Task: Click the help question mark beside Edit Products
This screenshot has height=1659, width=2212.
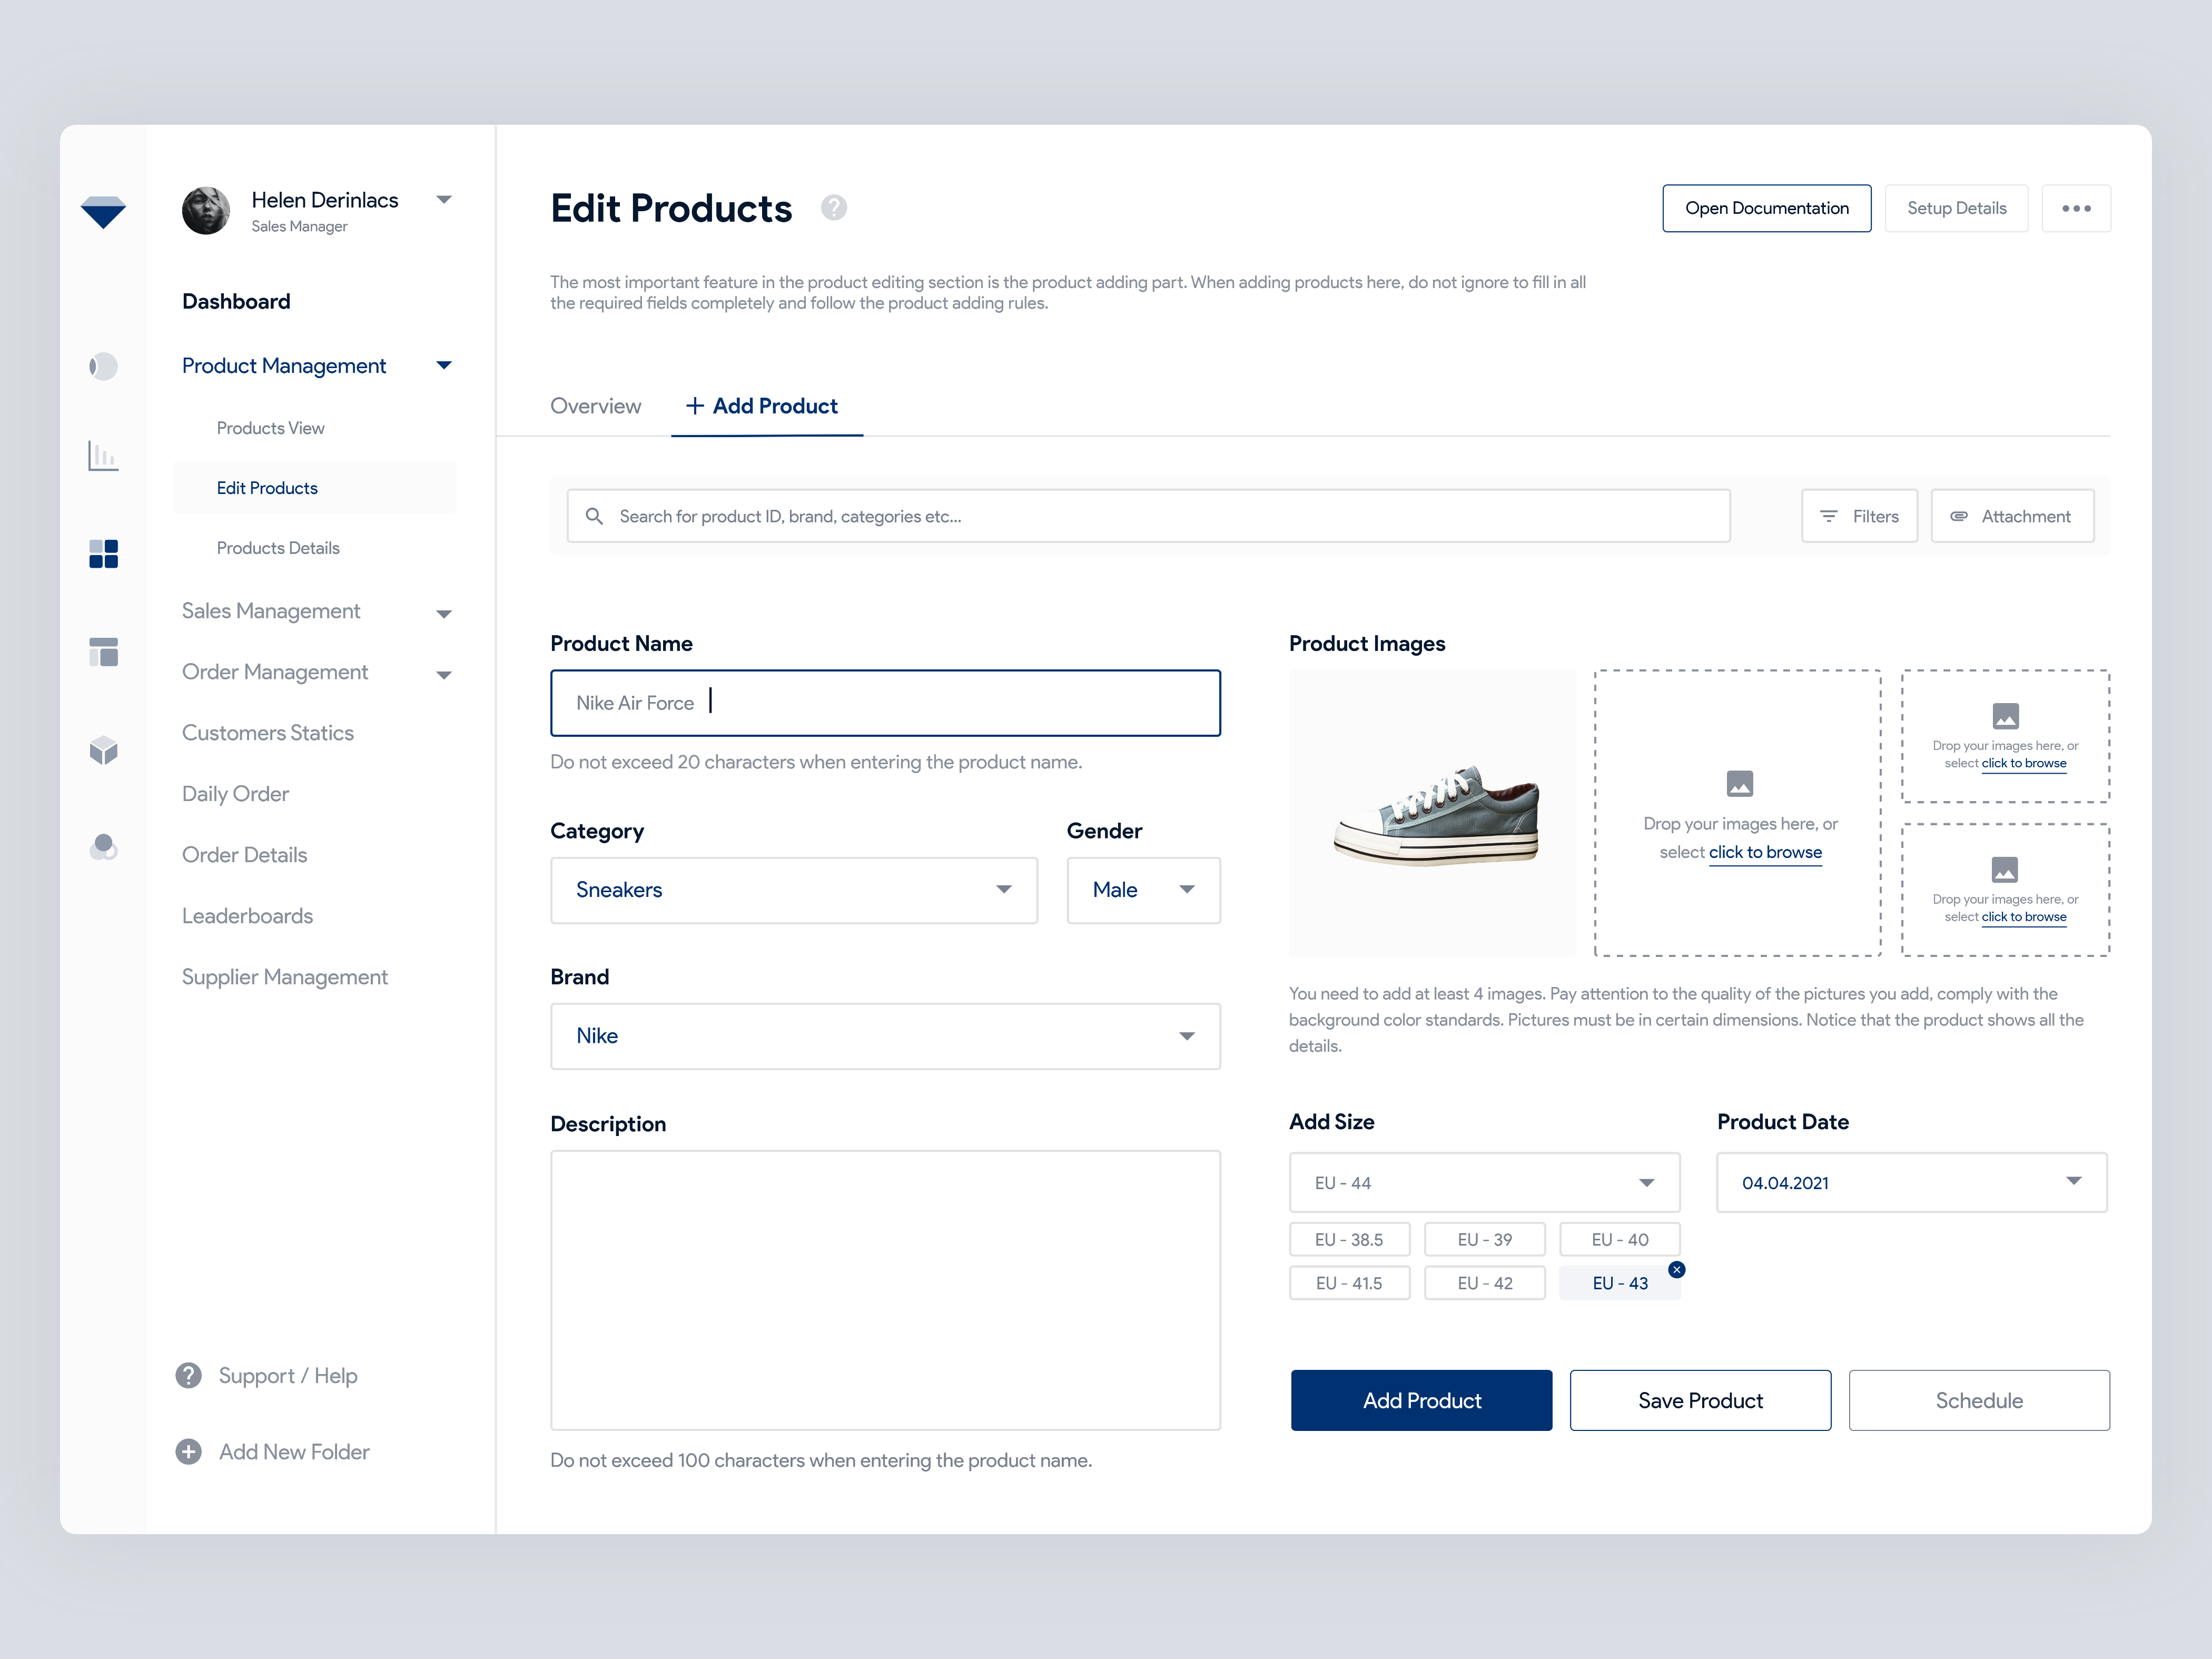Action: pos(834,208)
